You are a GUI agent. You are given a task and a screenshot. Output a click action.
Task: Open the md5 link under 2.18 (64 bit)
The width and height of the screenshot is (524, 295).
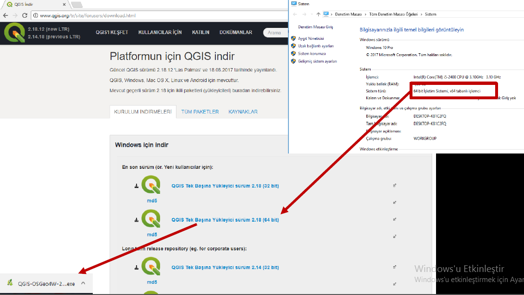(152, 235)
